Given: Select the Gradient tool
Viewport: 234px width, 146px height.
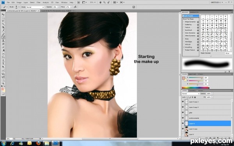Looking at the screenshot, I should 3,51.
